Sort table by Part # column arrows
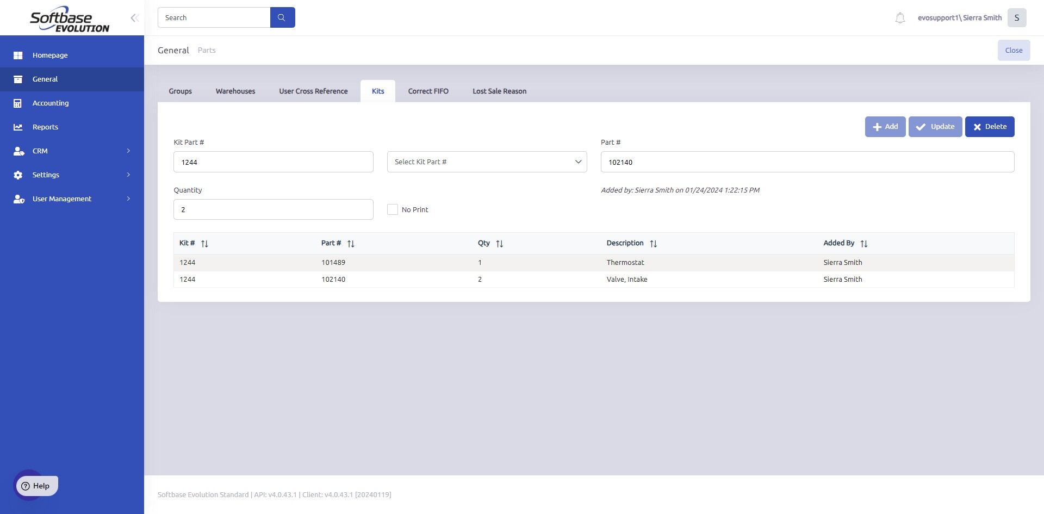Image resolution: width=1044 pixels, height=514 pixels. [x=351, y=244]
